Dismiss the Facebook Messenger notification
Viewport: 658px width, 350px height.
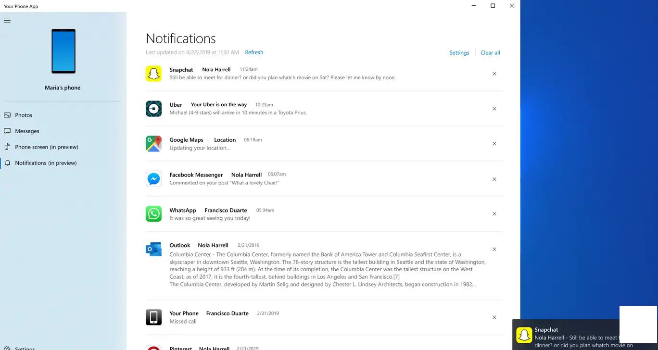click(494, 179)
